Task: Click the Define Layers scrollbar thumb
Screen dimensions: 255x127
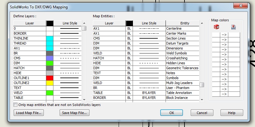Action: tap(84, 28)
